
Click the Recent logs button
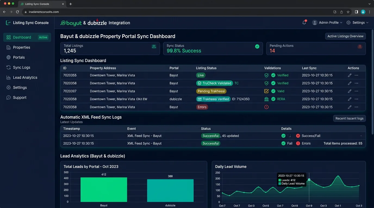tap(349, 118)
